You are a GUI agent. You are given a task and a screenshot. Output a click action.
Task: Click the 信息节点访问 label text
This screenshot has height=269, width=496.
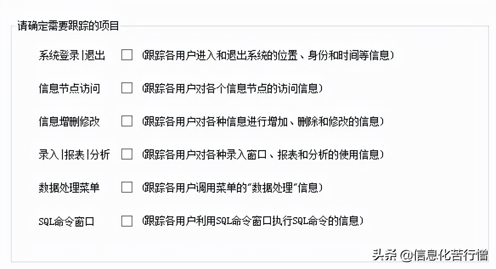(x=69, y=88)
